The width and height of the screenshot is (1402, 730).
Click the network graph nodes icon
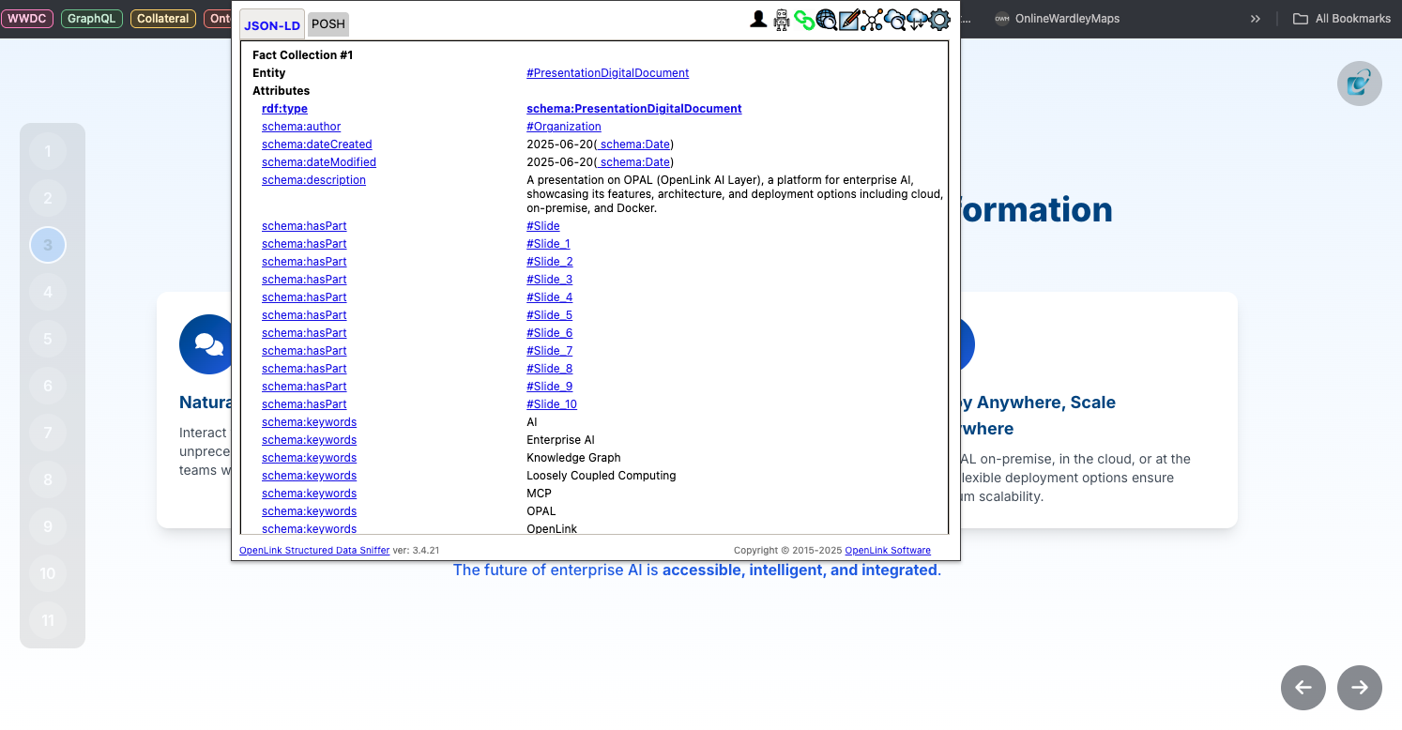(872, 20)
